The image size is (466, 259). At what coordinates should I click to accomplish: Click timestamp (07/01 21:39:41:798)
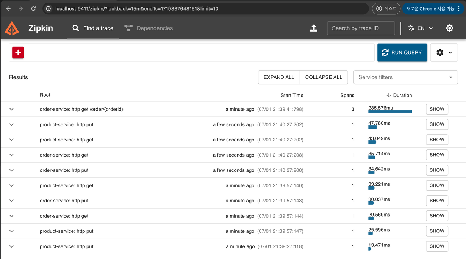(280, 109)
